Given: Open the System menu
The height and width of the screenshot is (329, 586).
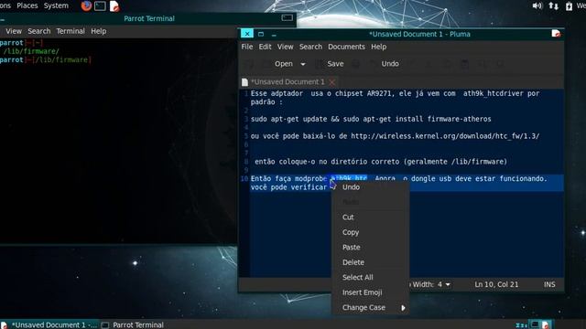Looking at the screenshot, I should pyautogui.click(x=56, y=5).
